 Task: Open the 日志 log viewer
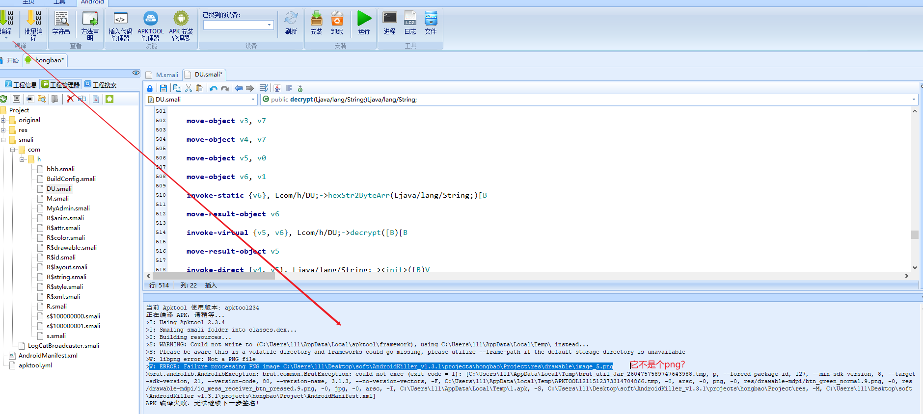(x=410, y=23)
